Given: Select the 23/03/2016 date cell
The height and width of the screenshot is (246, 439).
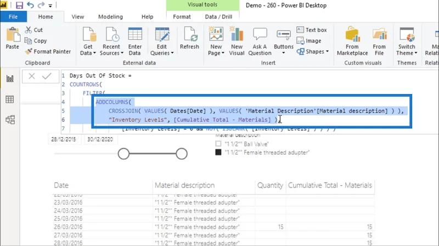Looking at the screenshot, I should pos(68,202).
